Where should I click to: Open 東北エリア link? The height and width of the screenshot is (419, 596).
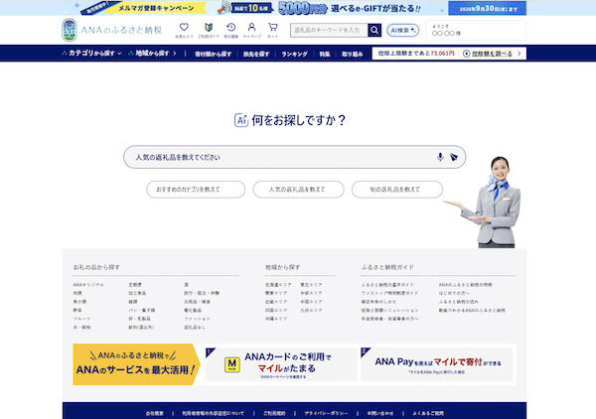point(311,285)
